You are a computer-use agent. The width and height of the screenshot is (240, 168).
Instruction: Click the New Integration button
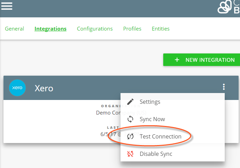[201, 60]
